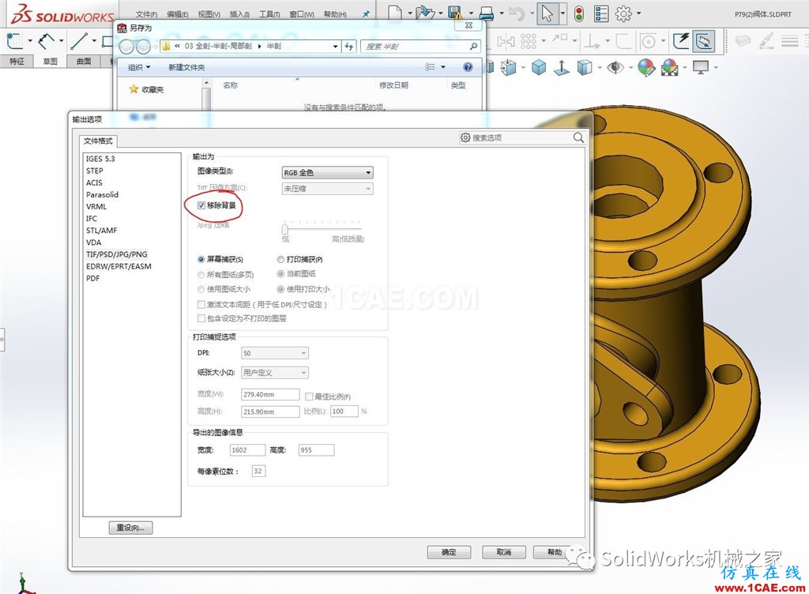Click the 取消 button
The width and height of the screenshot is (809, 594).
pos(503,551)
